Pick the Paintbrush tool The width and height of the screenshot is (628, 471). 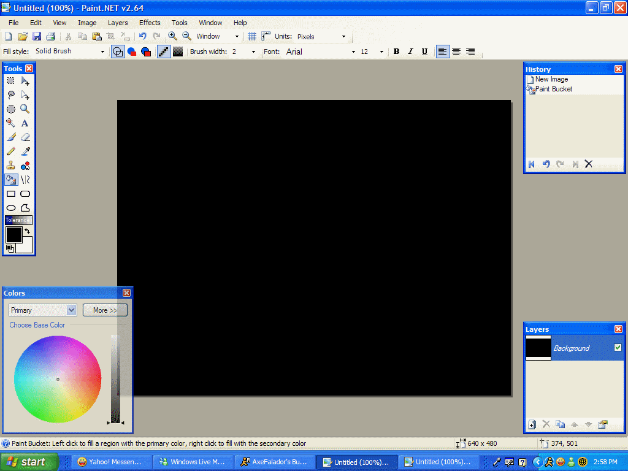tap(11, 137)
